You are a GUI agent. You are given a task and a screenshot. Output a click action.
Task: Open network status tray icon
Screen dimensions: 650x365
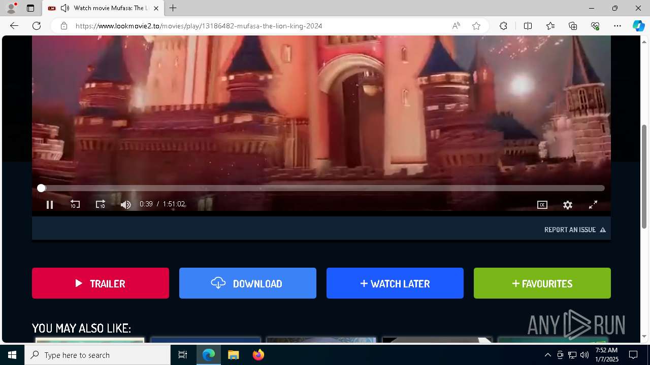tap(572, 355)
